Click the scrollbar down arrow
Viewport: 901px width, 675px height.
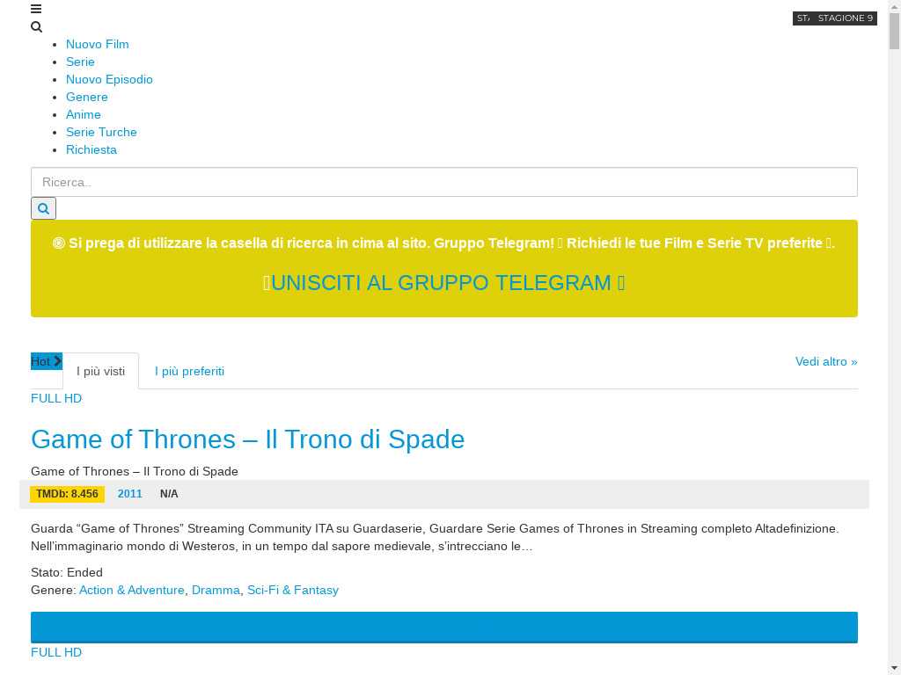895,669
